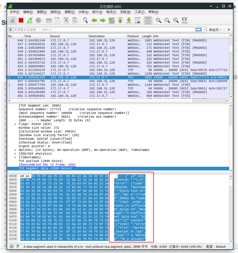Screen dimensions: 238x253
Task: Open a capture file folder icon
Action: (49, 21)
